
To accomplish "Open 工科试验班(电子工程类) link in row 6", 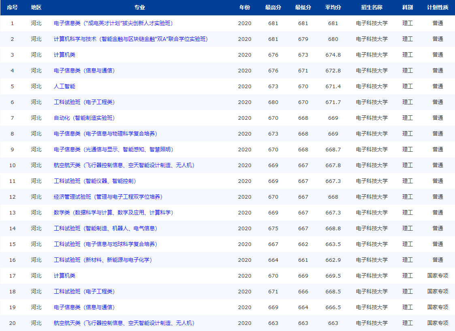I will [84, 102].
